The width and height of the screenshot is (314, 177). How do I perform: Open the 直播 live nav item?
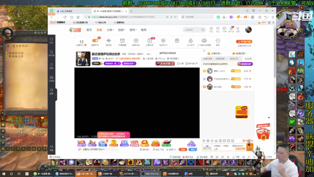(x=99, y=30)
